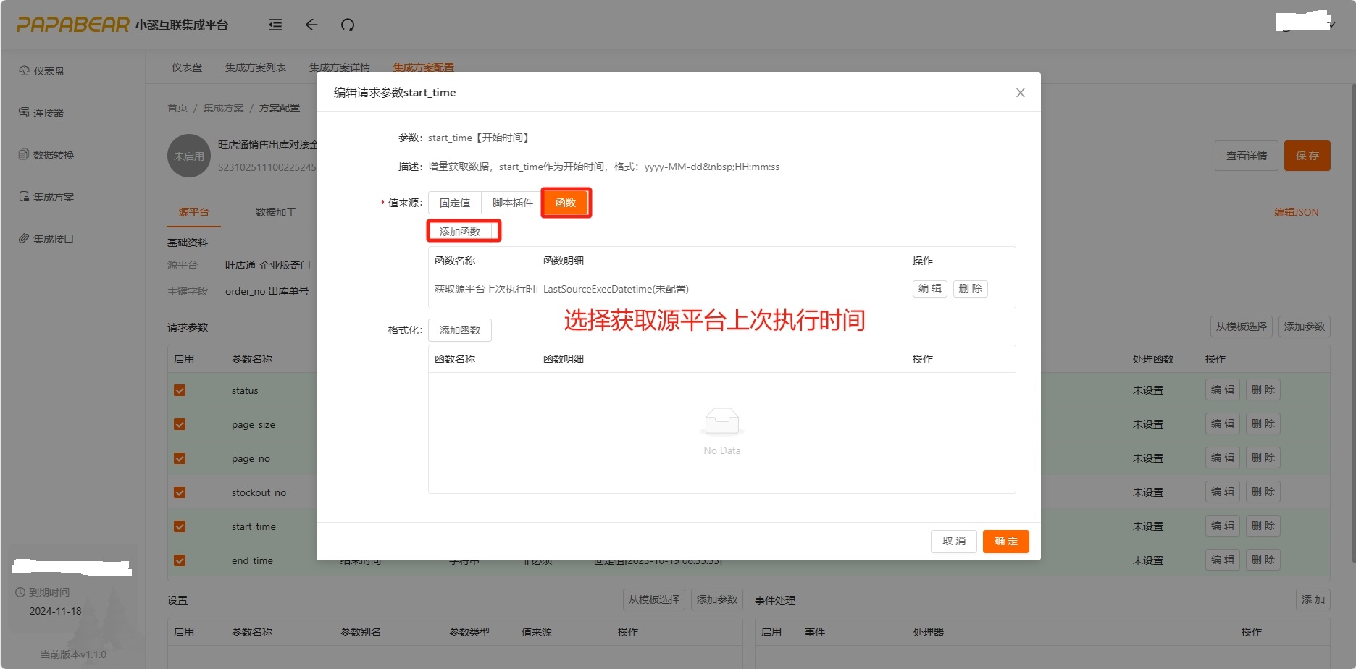Screen dimensions: 1356x669
Task: Click the refresh icon in header
Action: click(348, 25)
